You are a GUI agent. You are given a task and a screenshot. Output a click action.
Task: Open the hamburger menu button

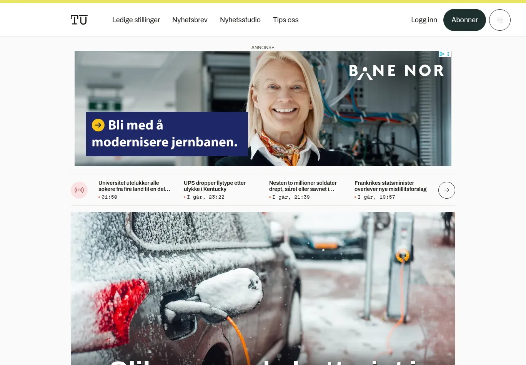coord(500,20)
